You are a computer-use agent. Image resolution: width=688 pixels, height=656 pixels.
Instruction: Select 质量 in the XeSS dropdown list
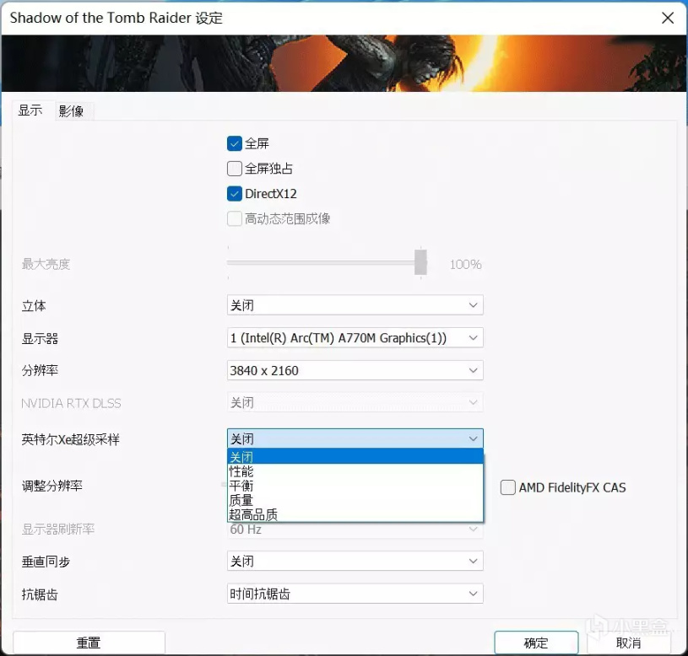[355, 500]
